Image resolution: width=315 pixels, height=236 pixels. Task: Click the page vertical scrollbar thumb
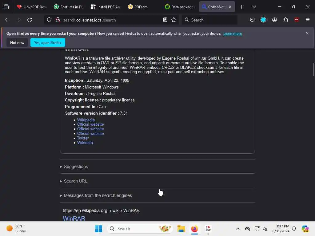313,70
